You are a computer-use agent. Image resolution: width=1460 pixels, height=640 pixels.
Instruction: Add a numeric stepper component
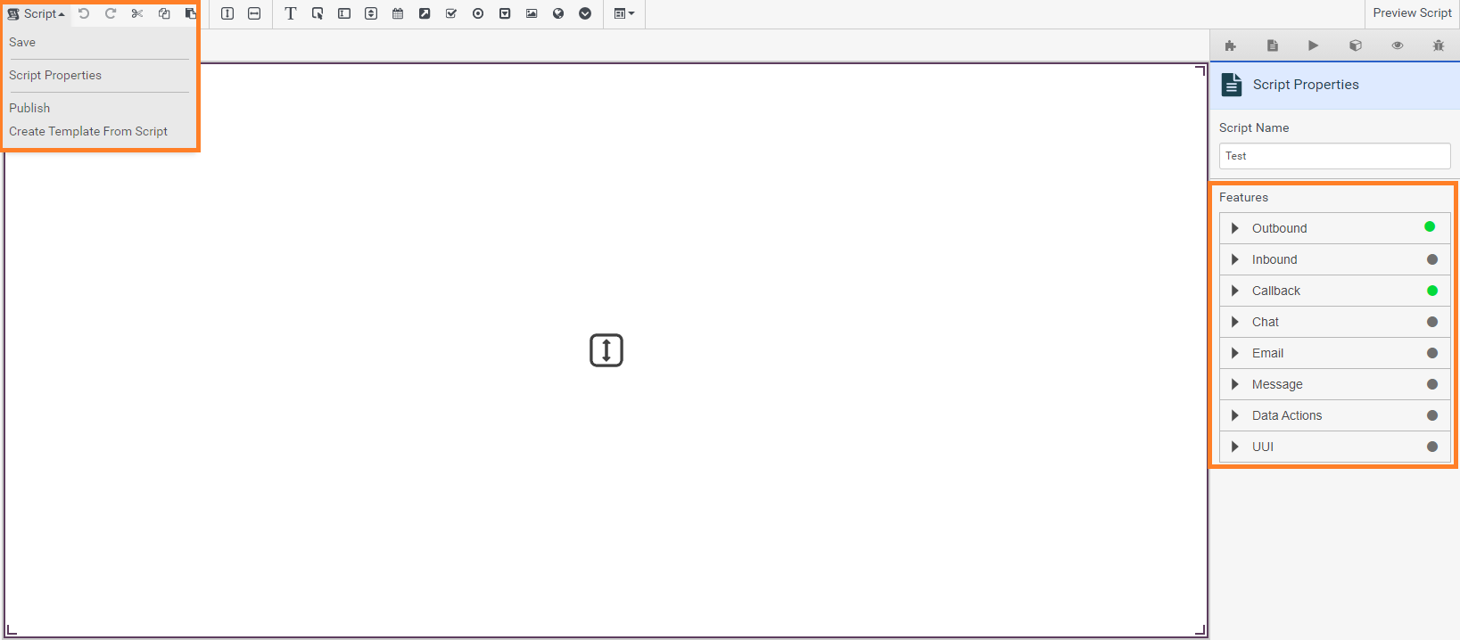coord(371,13)
